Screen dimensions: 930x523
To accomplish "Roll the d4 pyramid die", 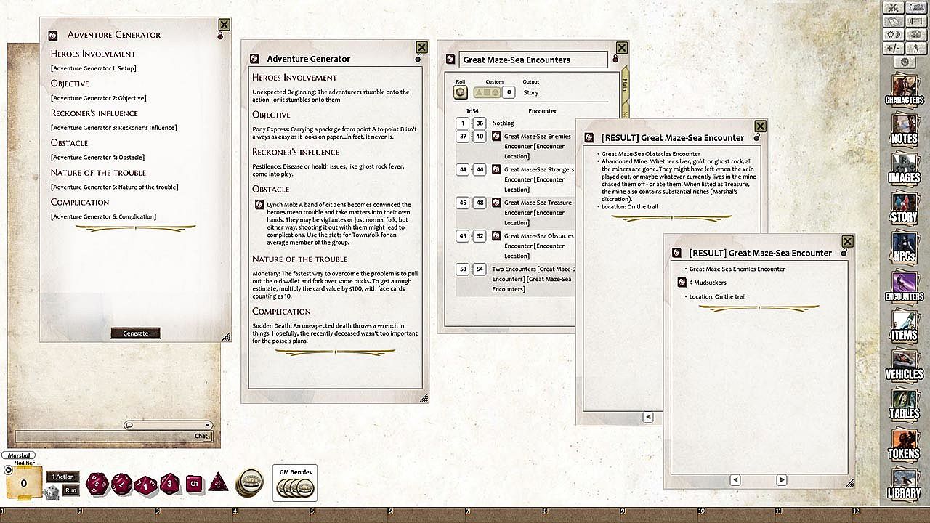I will (218, 482).
